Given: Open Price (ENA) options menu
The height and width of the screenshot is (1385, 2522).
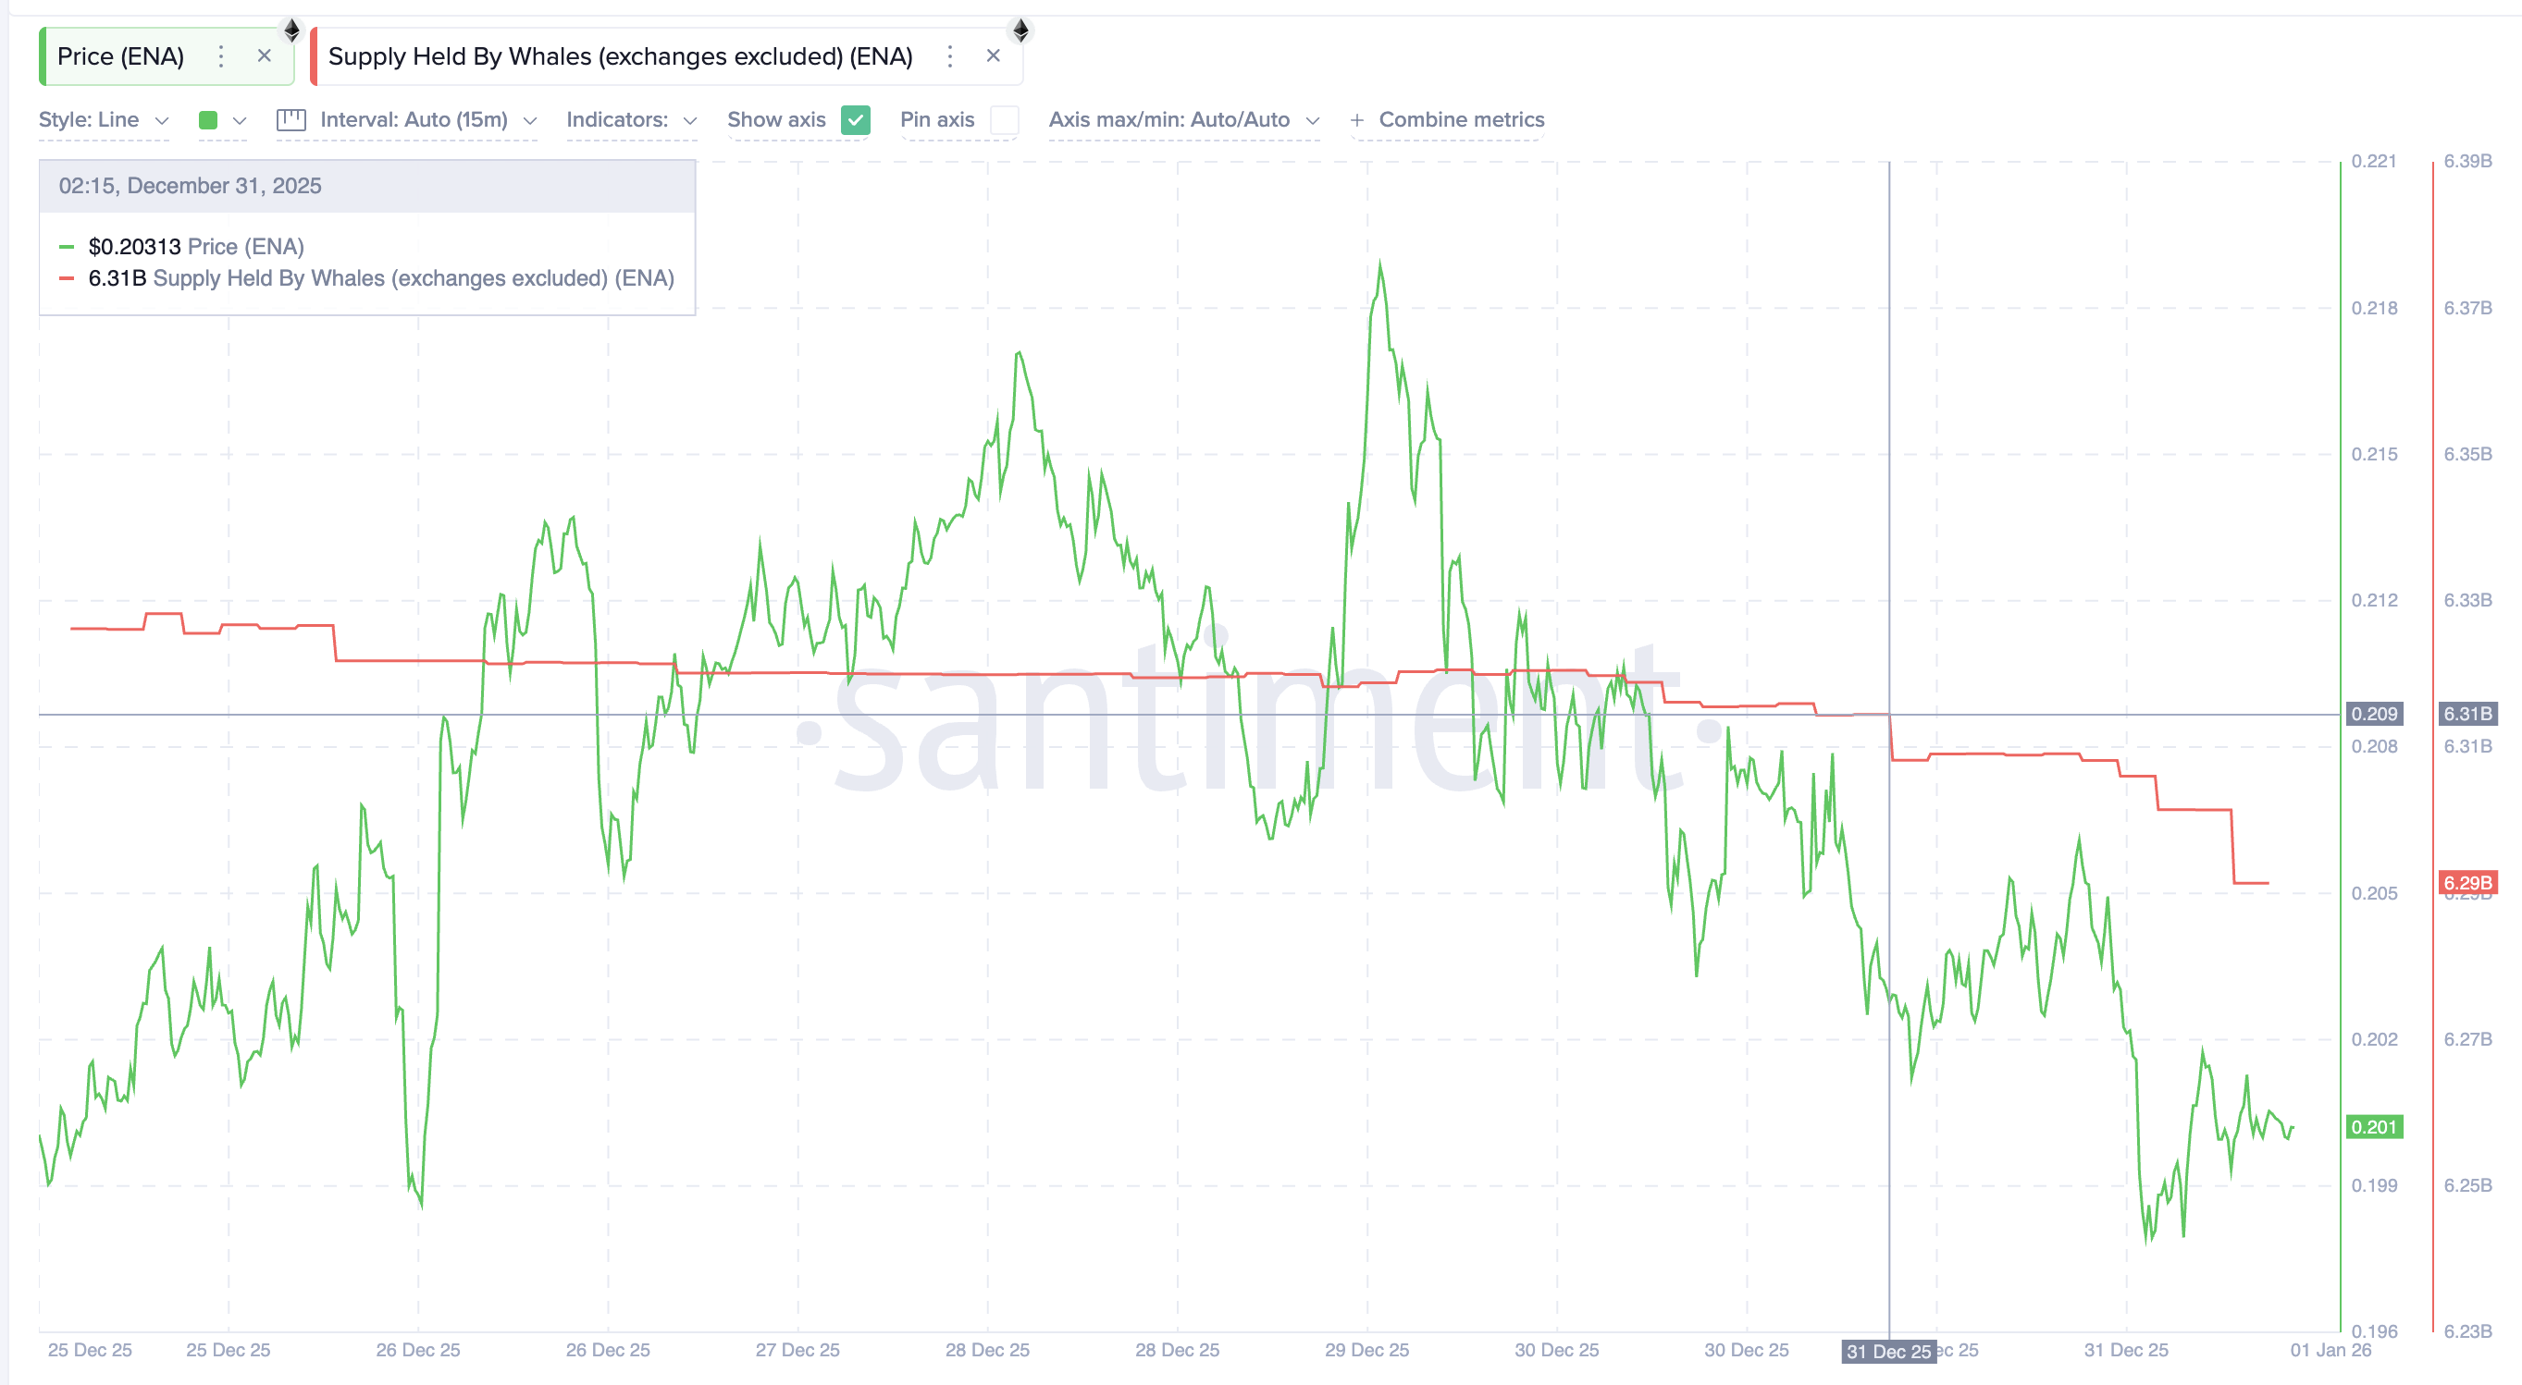Looking at the screenshot, I should 222,55.
